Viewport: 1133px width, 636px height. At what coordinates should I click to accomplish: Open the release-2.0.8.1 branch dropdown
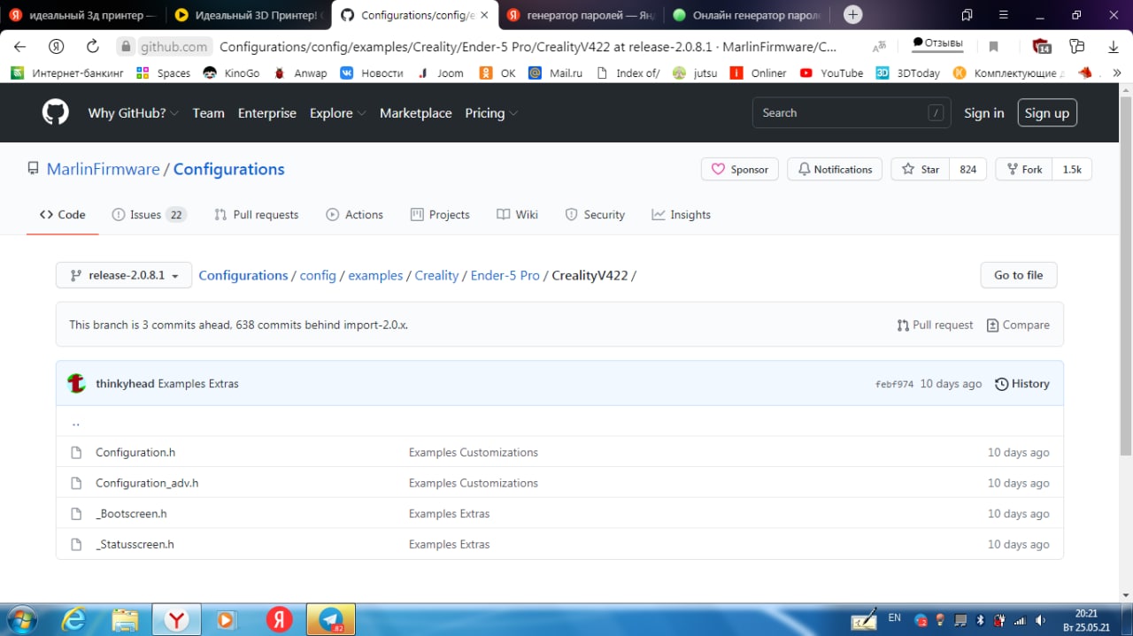pos(124,275)
